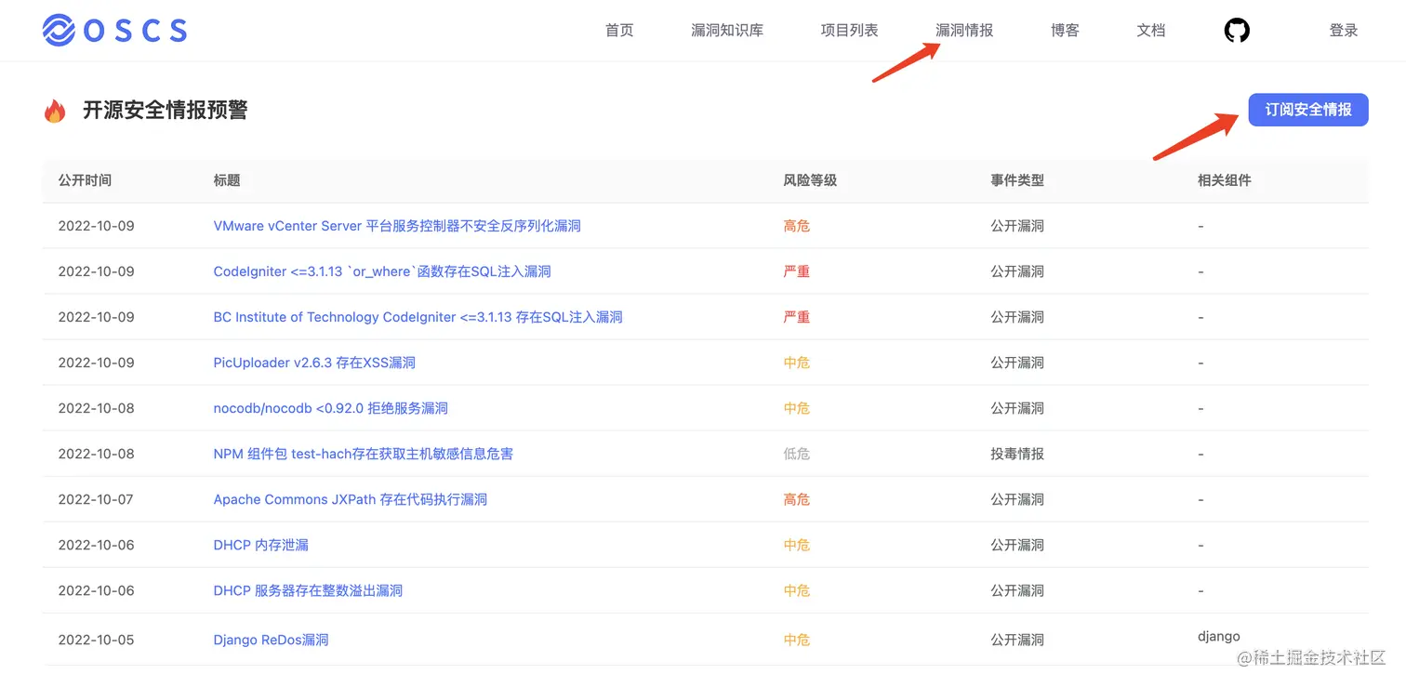Open the 文档 navigation item

[x=1150, y=30]
